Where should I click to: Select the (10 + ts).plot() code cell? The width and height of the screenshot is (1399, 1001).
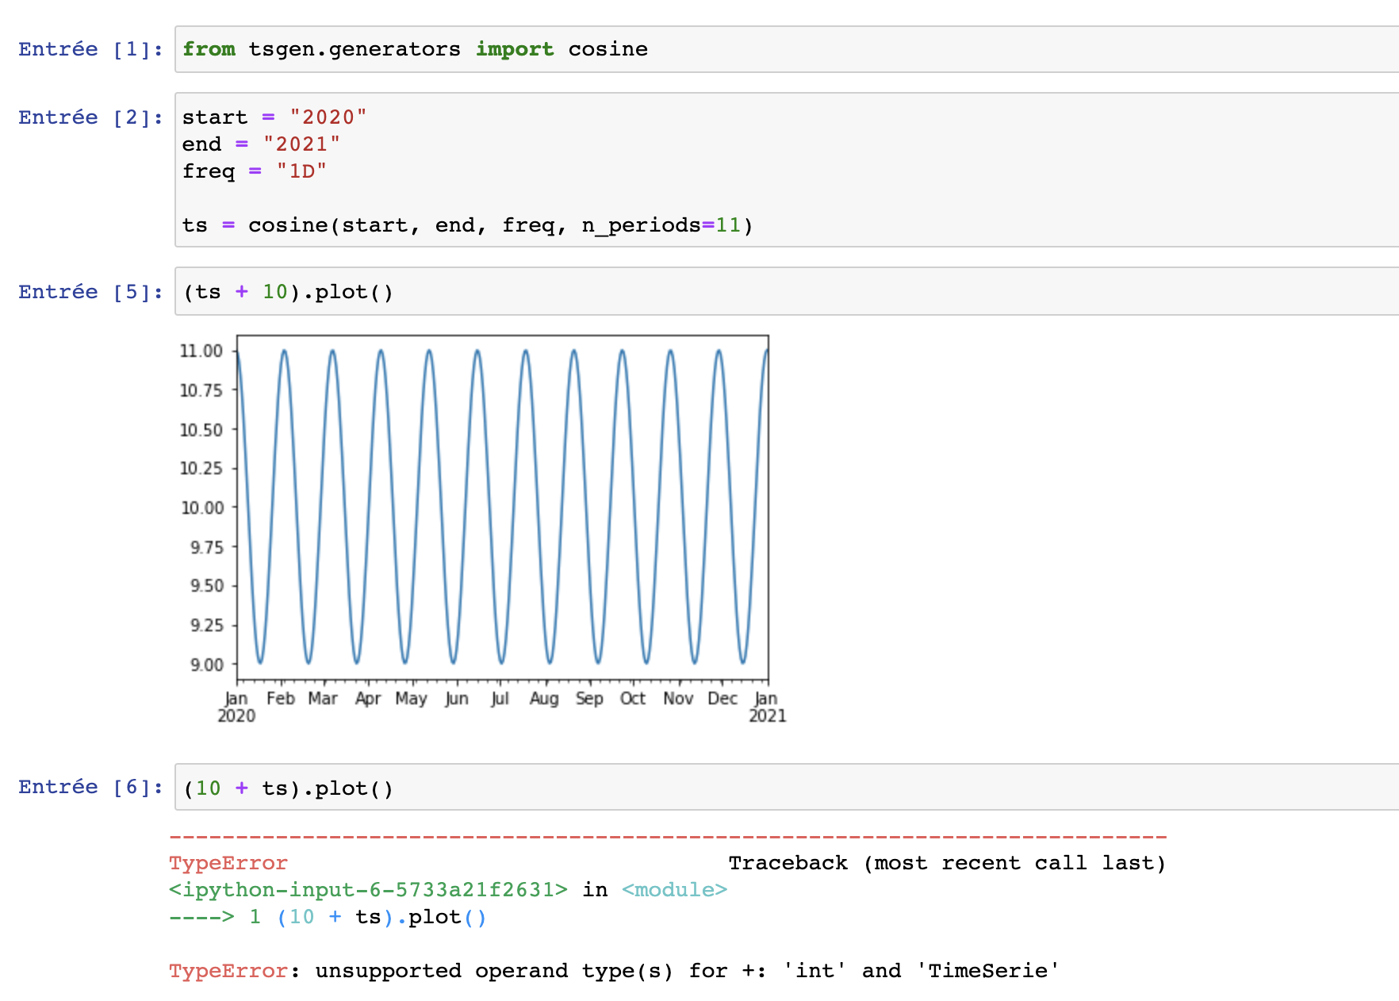point(785,788)
